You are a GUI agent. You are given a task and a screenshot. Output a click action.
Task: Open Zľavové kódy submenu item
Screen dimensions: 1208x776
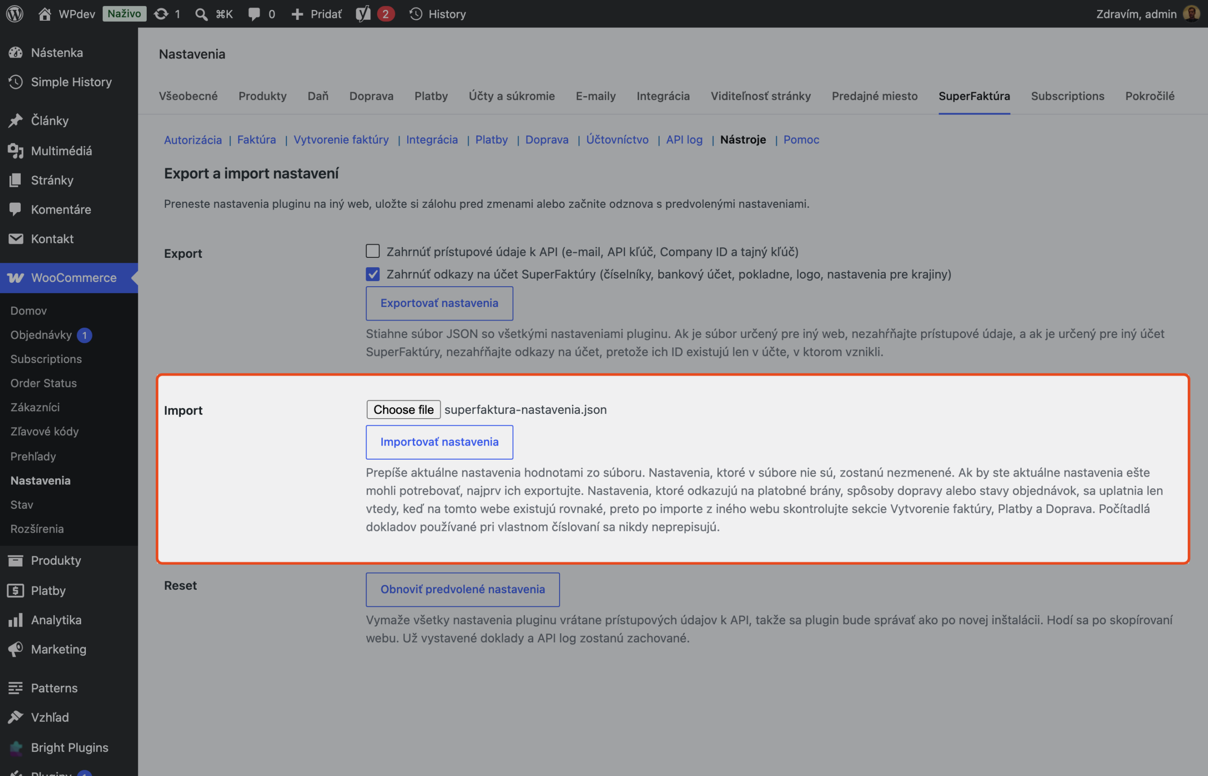pos(44,431)
